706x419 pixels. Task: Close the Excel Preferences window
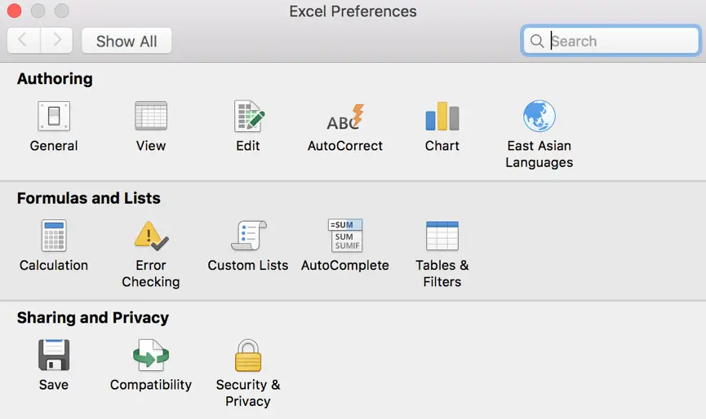click(x=14, y=11)
